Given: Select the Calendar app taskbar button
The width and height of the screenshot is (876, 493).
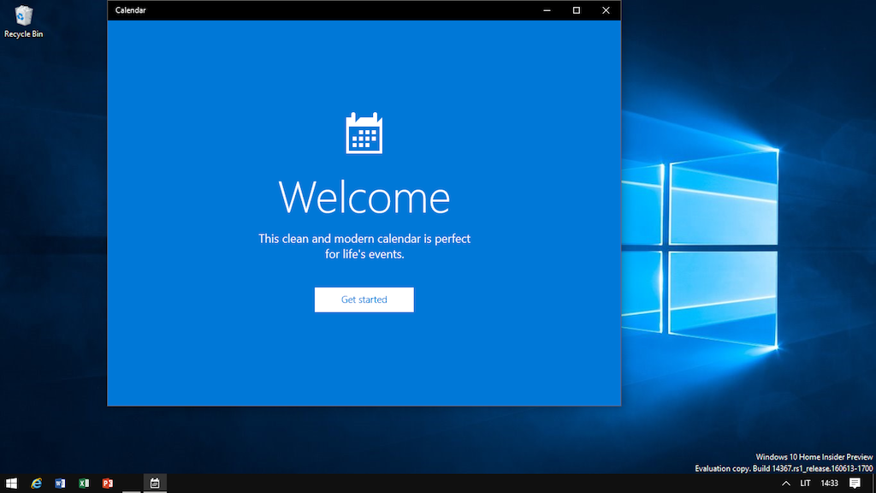Looking at the screenshot, I should point(155,484).
